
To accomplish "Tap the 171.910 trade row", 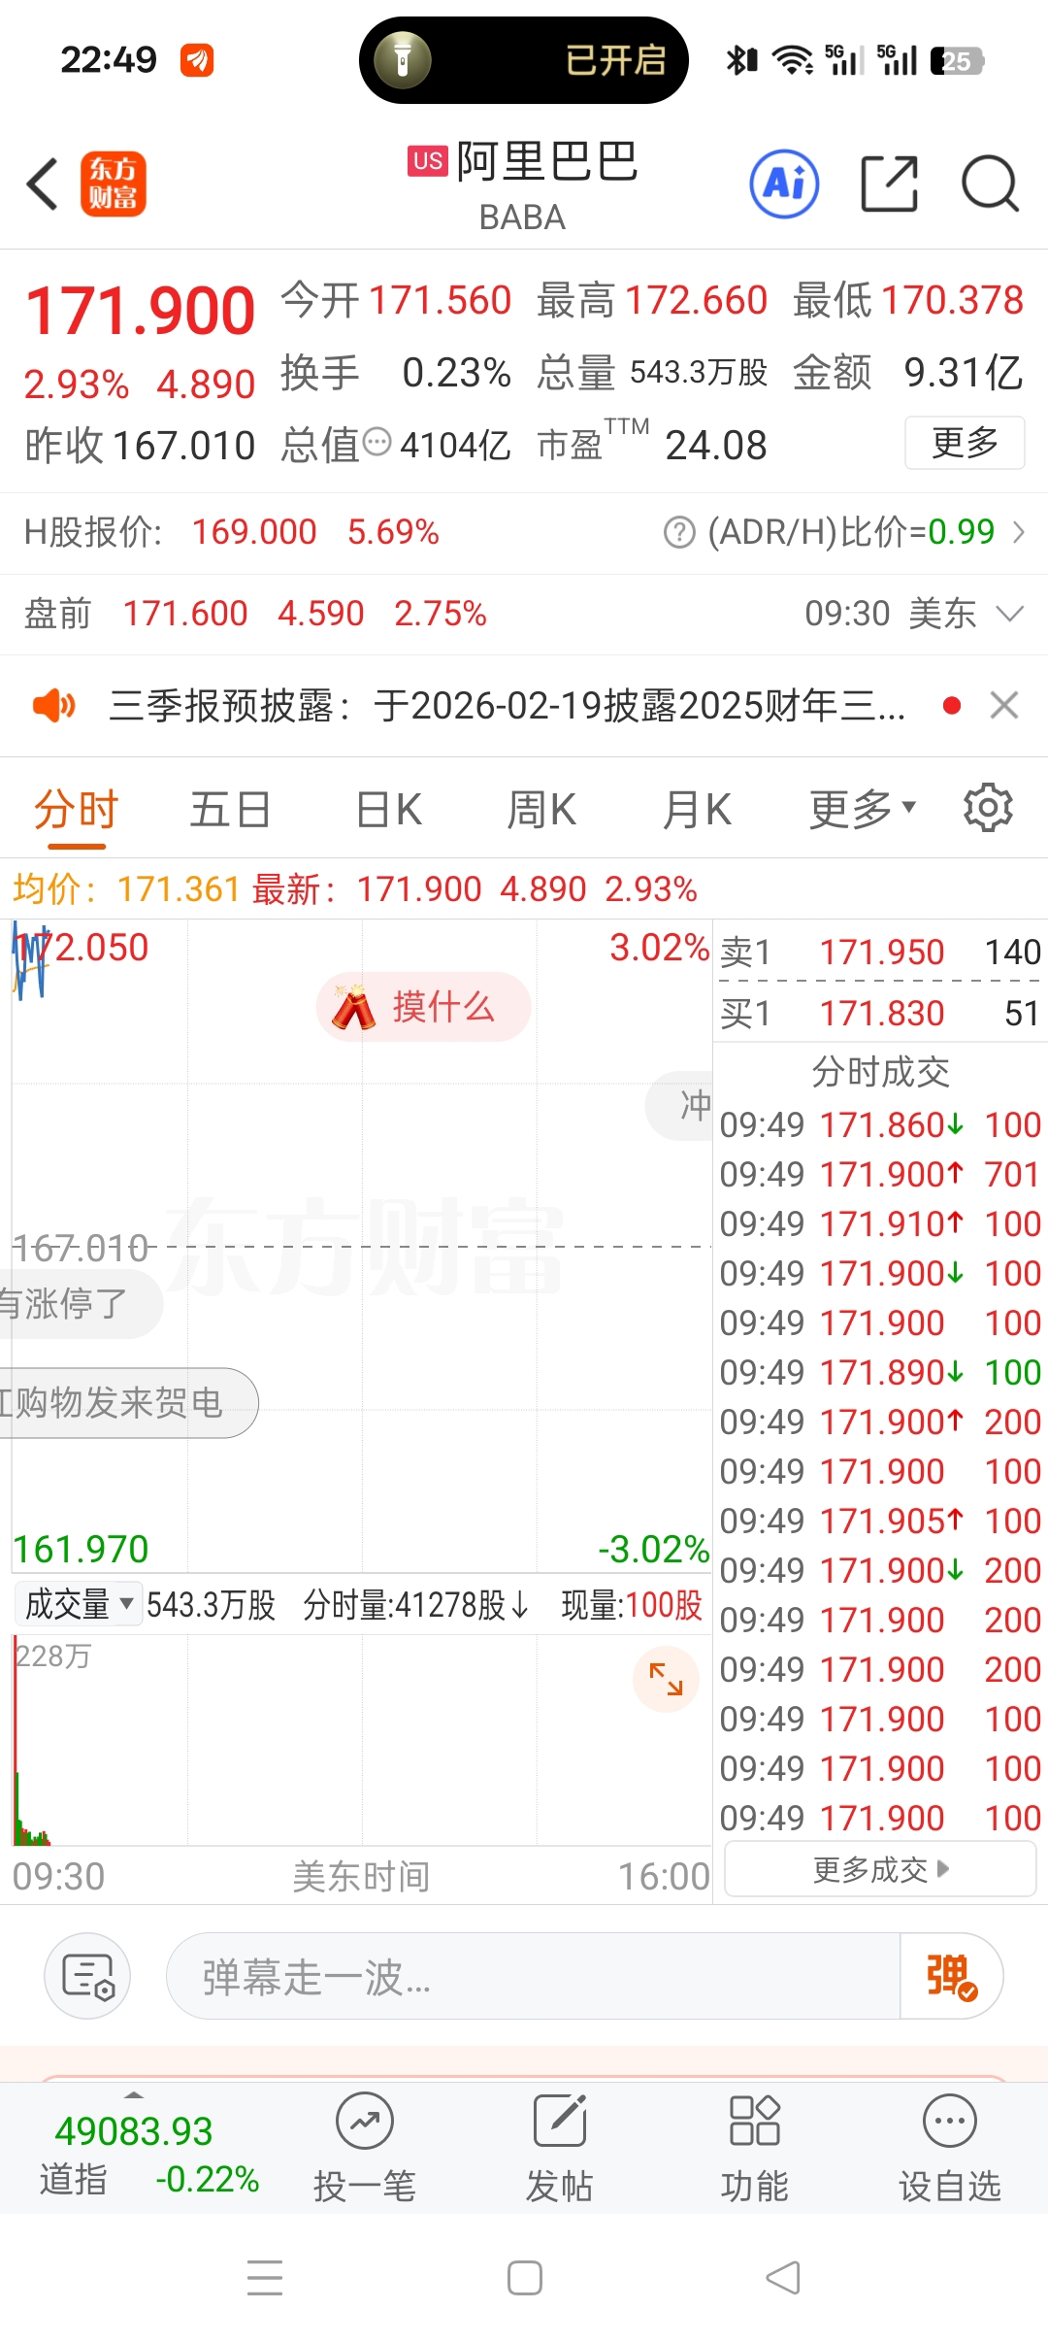I will (x=880, y=1223).
